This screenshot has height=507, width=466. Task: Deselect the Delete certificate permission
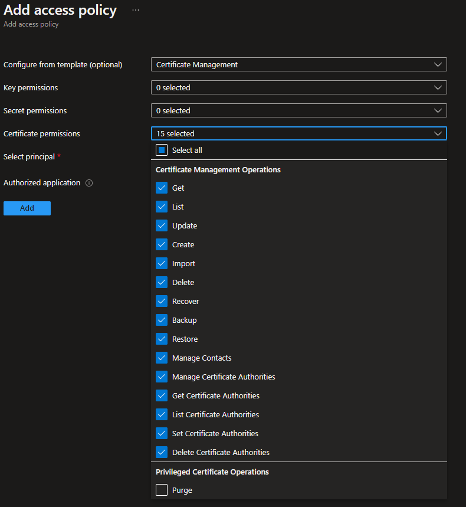tap(162, 282)
